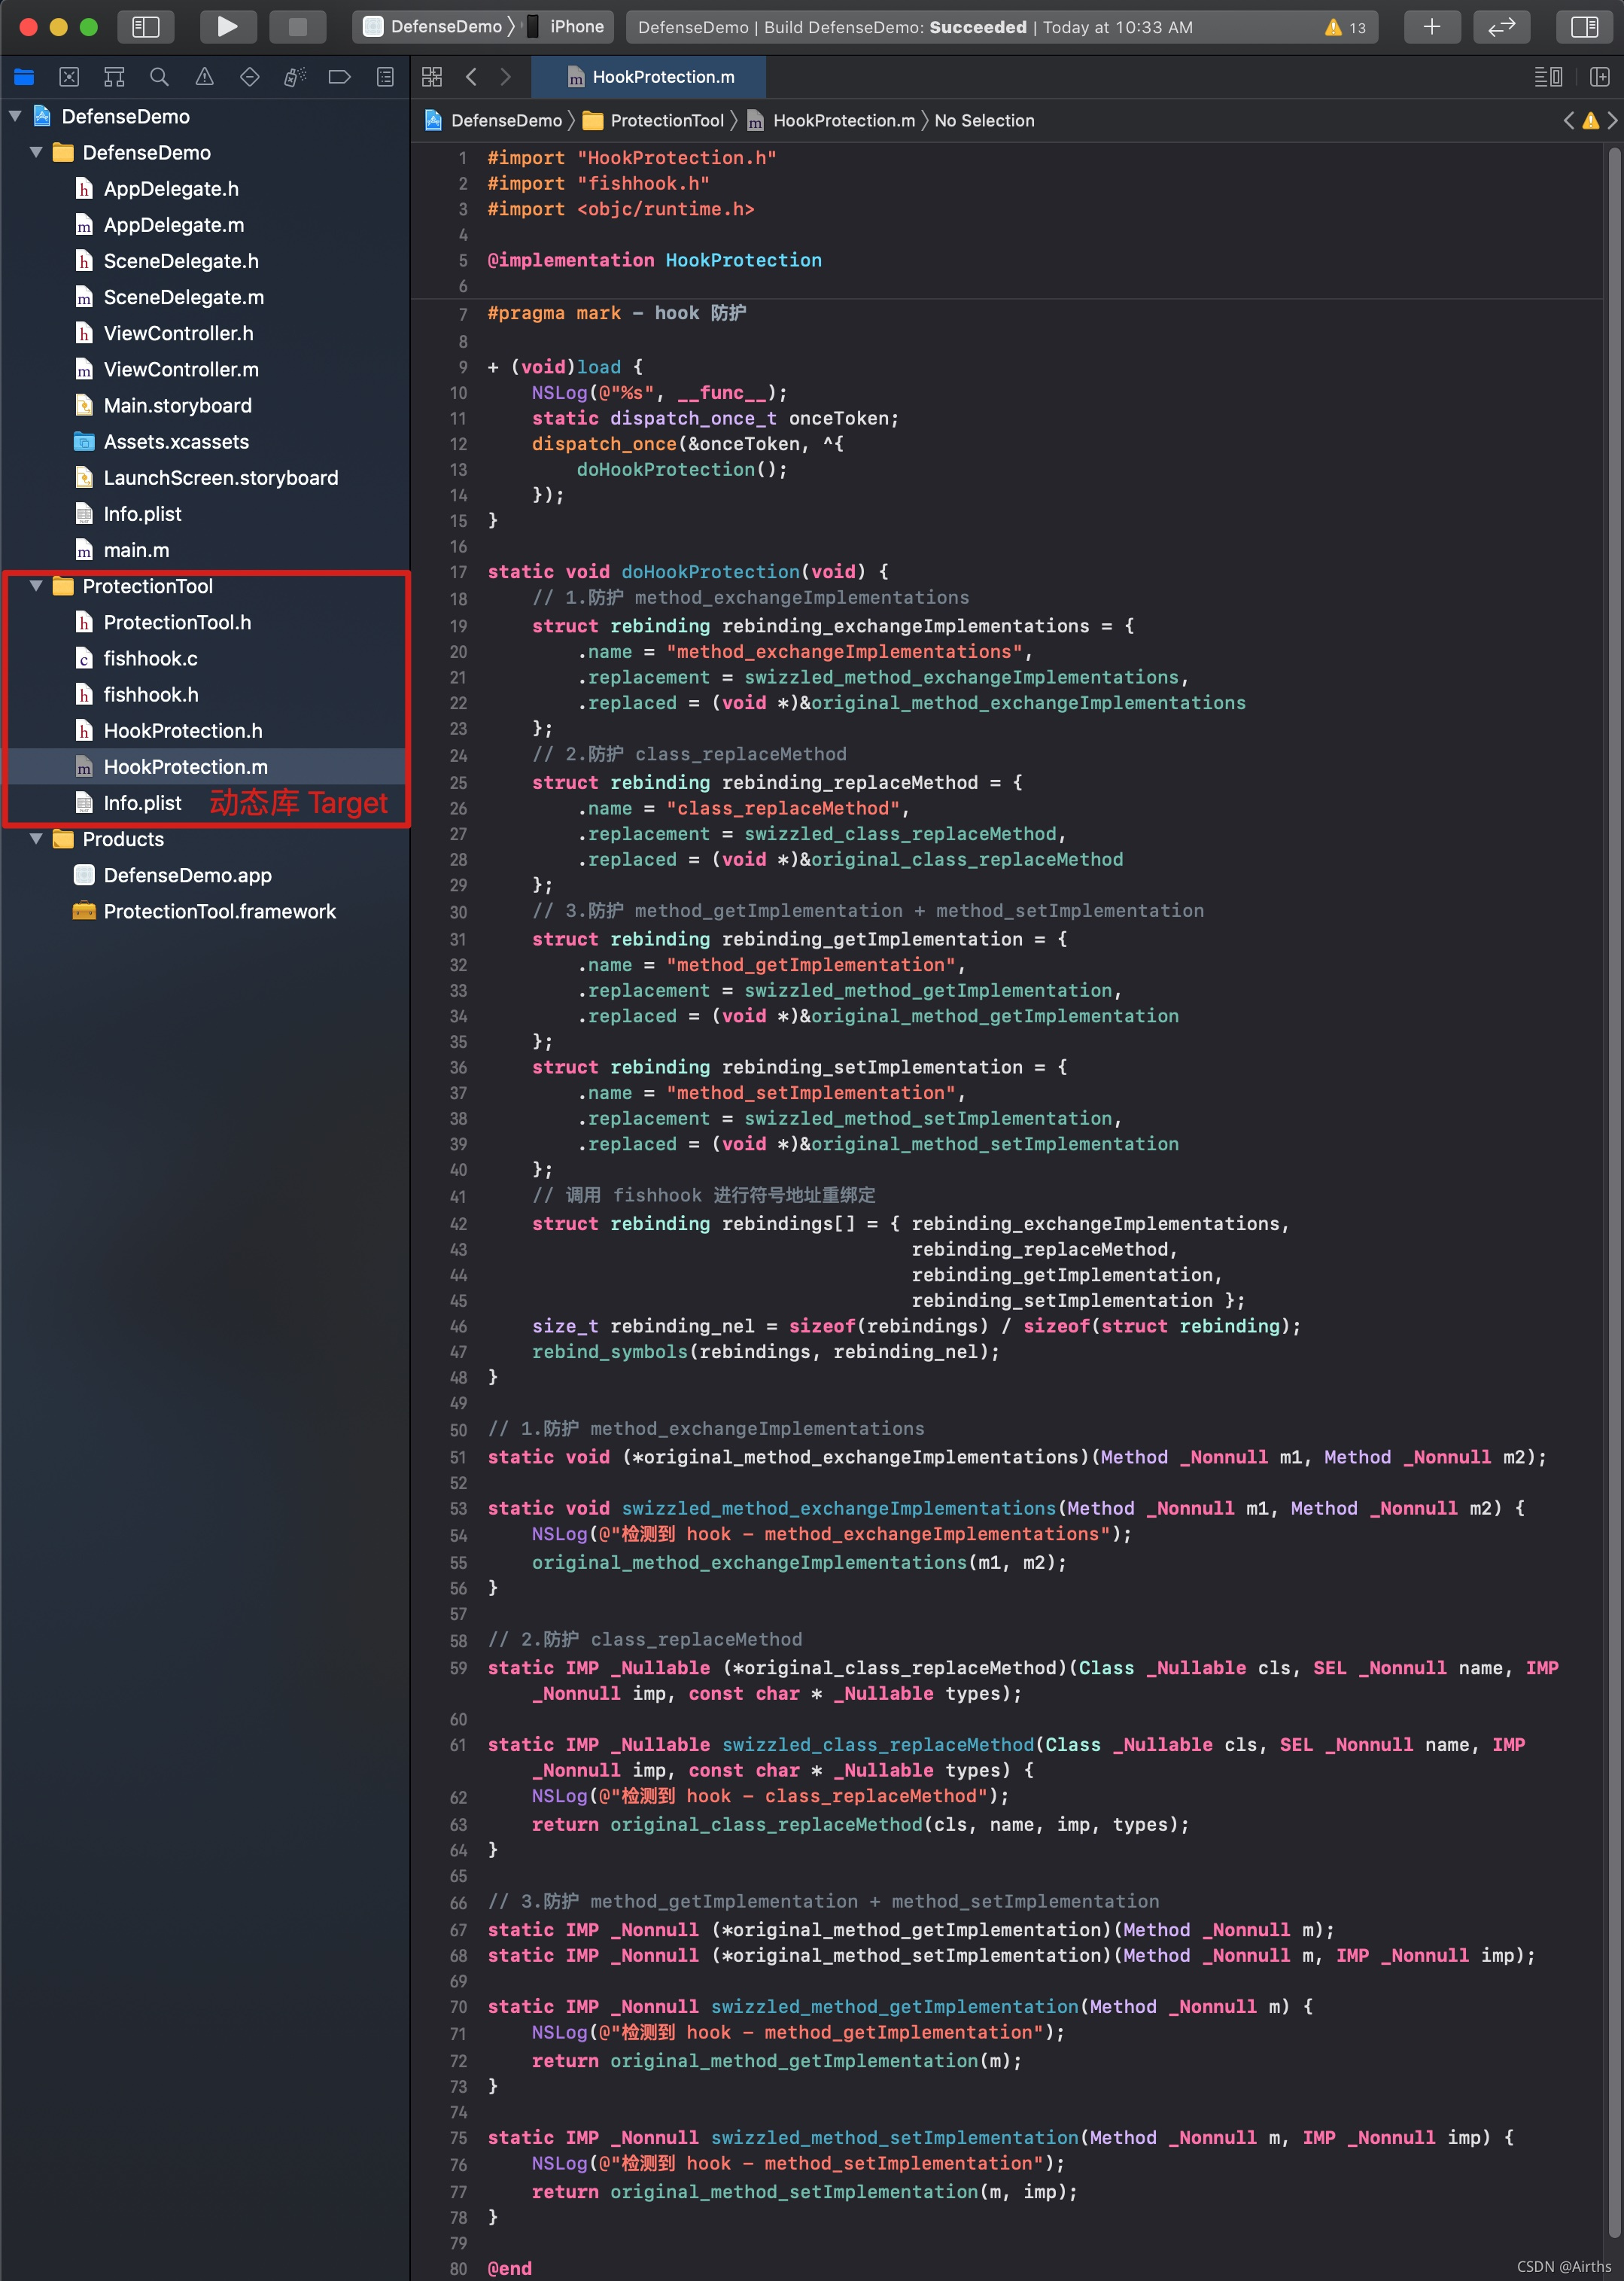
Task: Click the code review arrows button
Action: coord(1501,27)
